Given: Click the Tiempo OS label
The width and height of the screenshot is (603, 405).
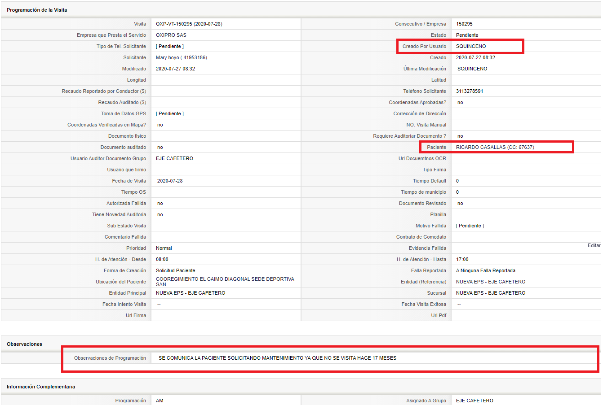Looking at the screenshot, I should coord(133,192).
